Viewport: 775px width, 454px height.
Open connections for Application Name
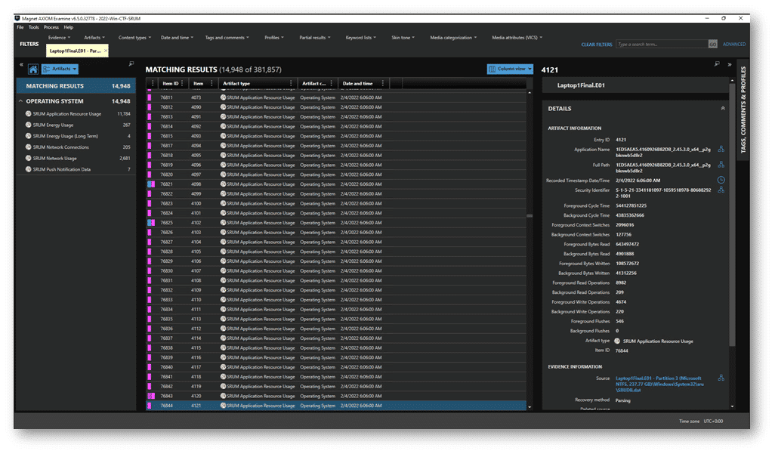[721, 149]
